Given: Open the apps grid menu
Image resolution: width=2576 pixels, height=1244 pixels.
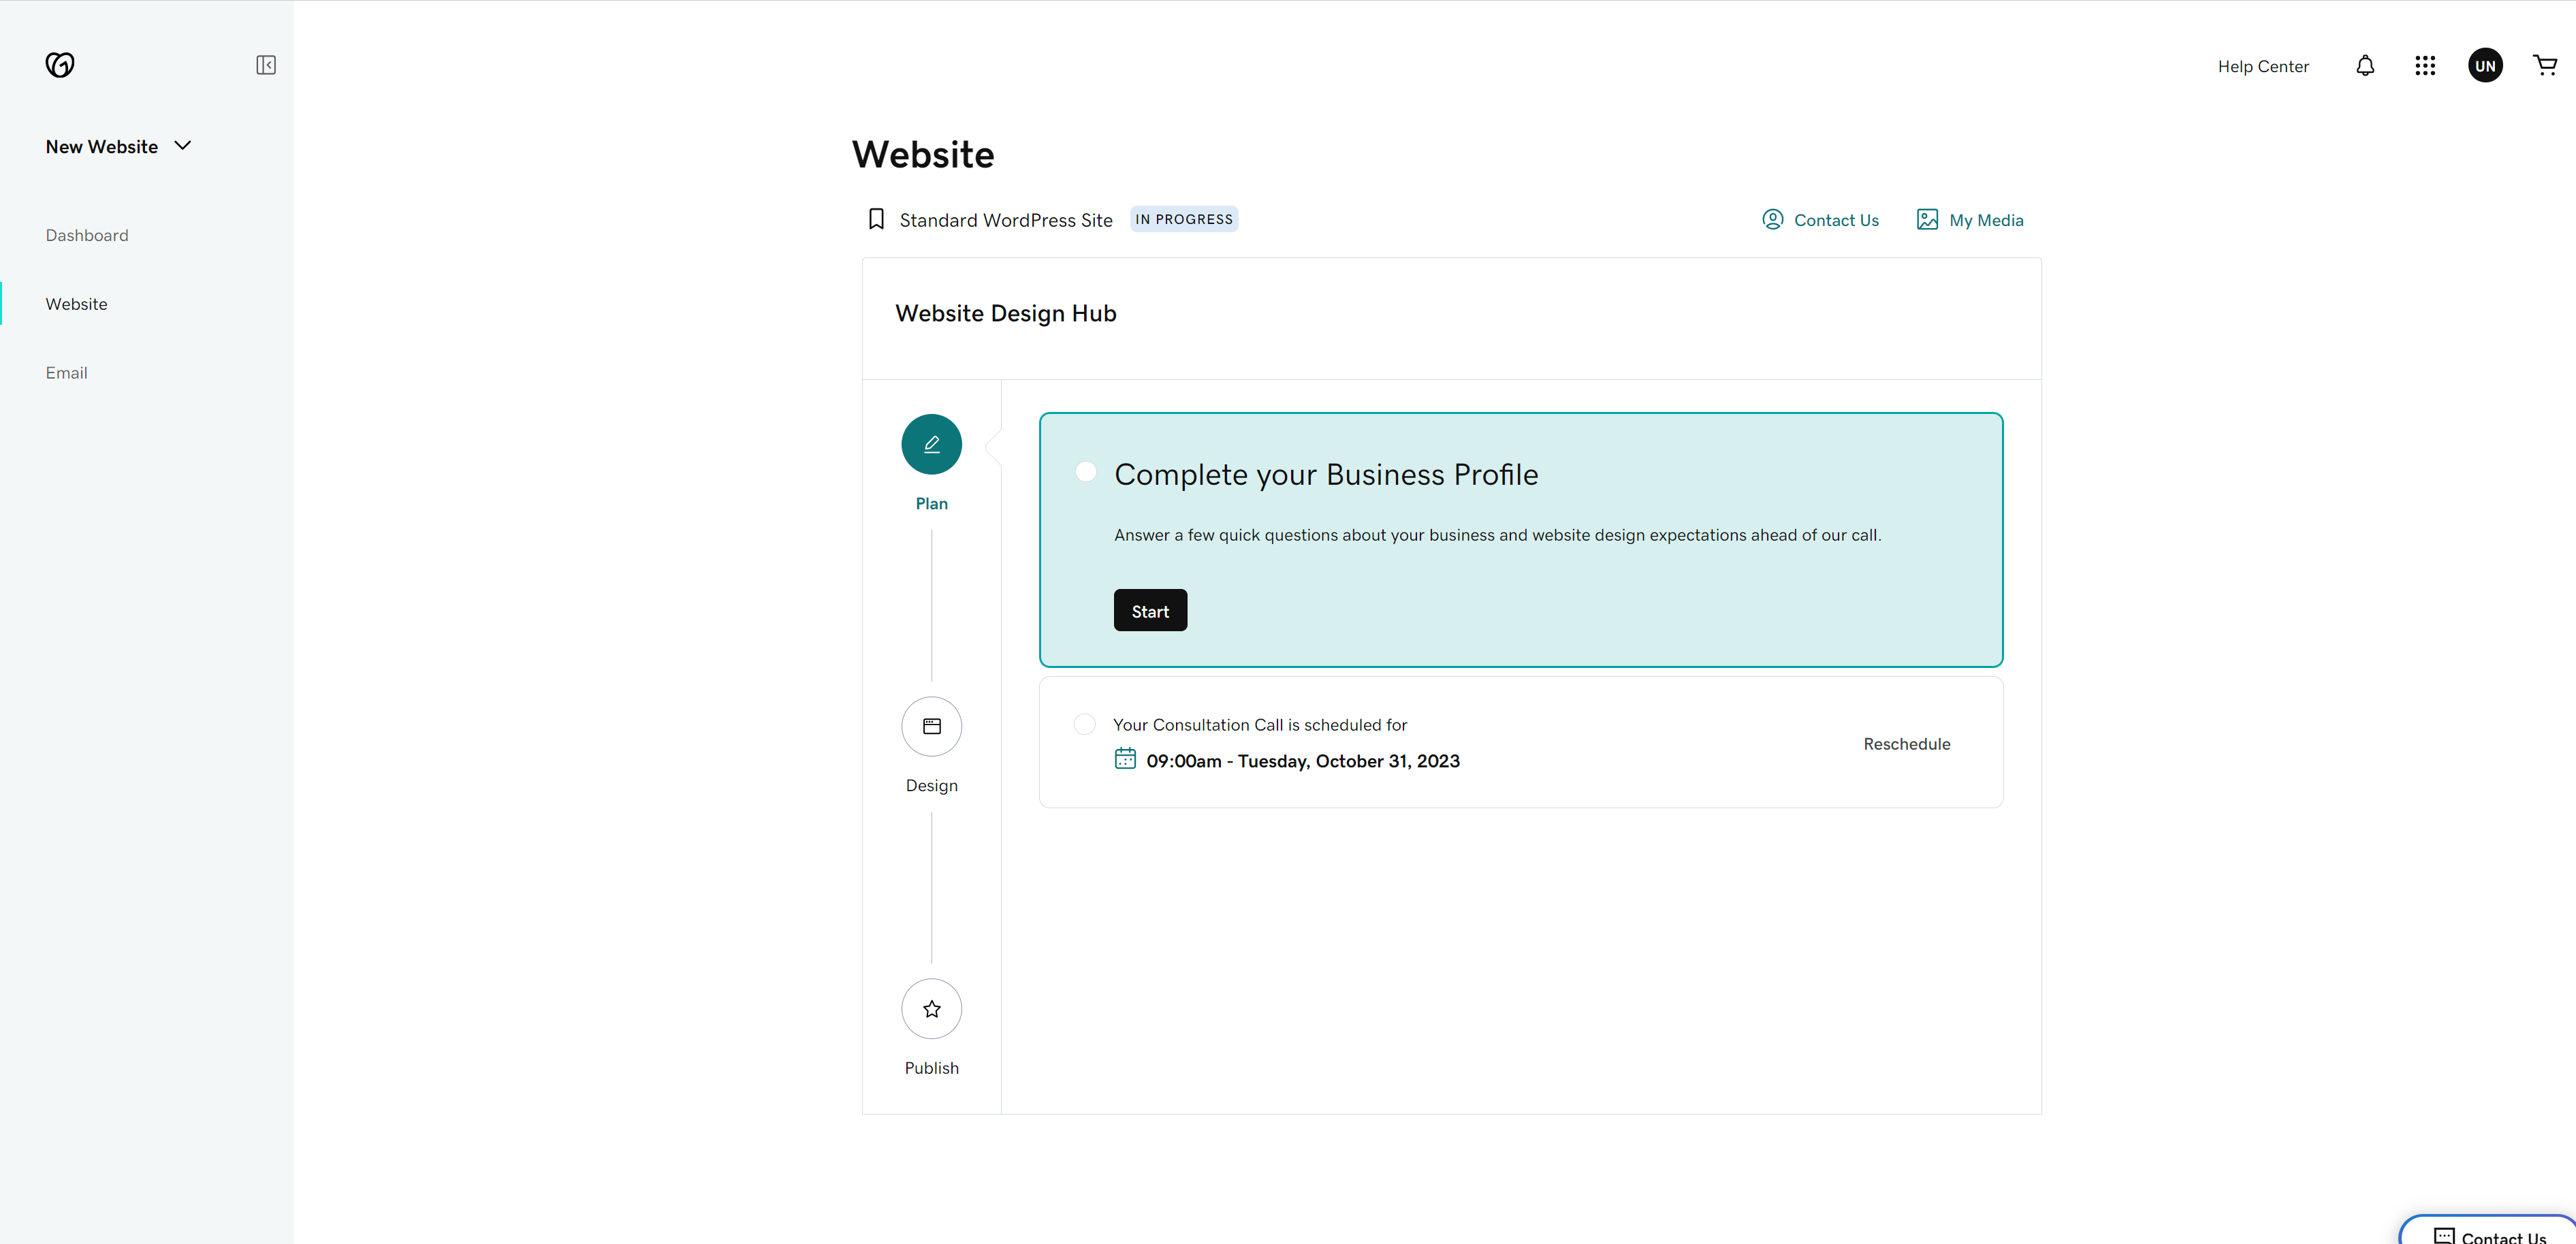Looking at the screenshot, I should tap(2425, 66).
